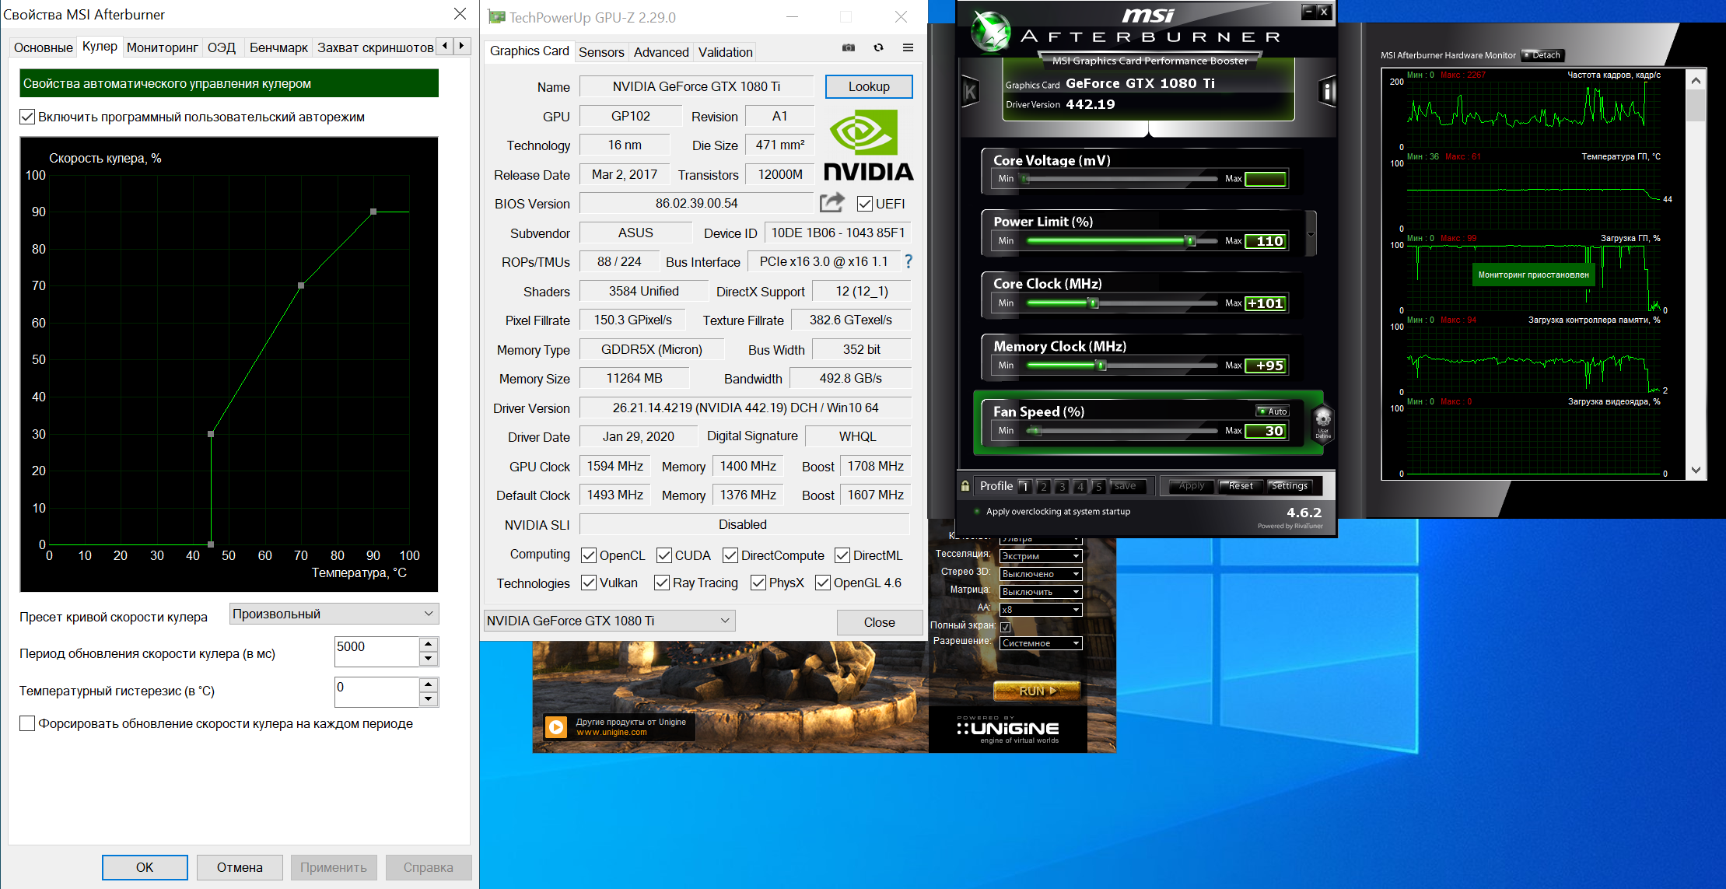
Task: Click the GPU-Z refresh icon
Action: [878, 48]
